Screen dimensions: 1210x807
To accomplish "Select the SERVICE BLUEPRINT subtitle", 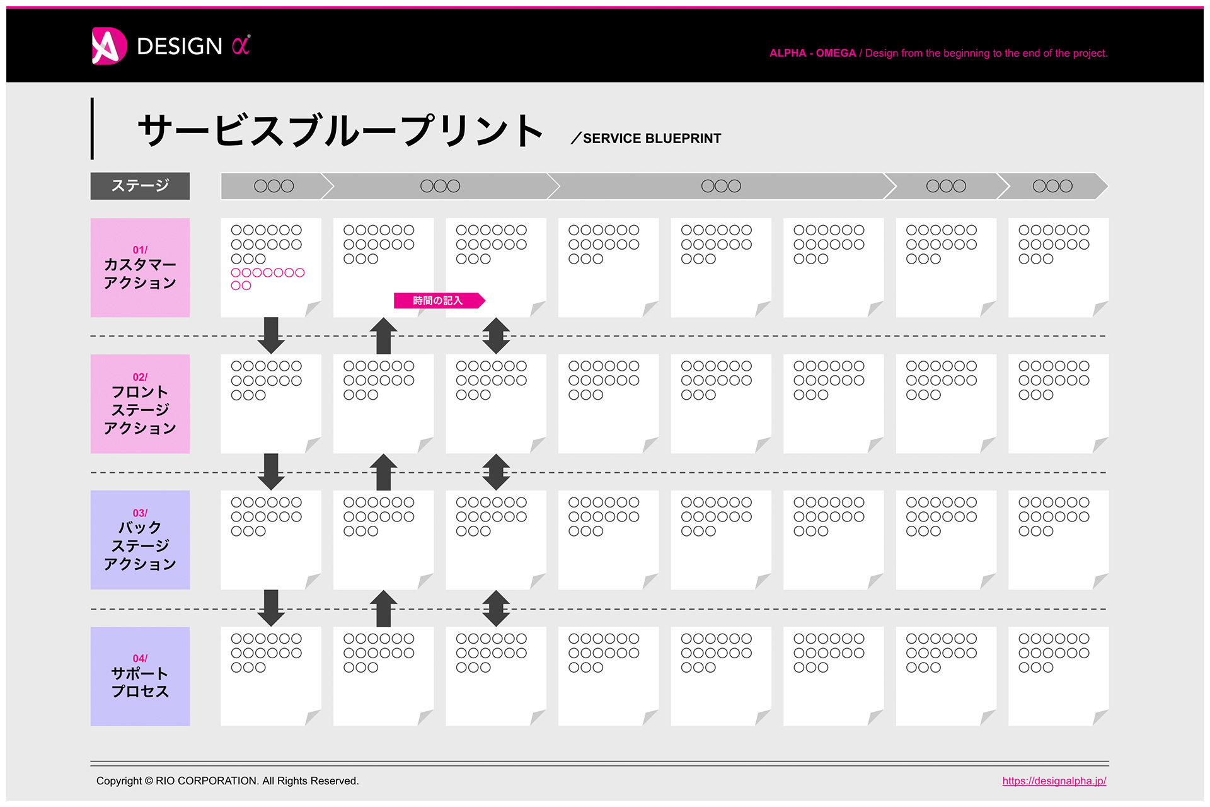I will [646, 138].
